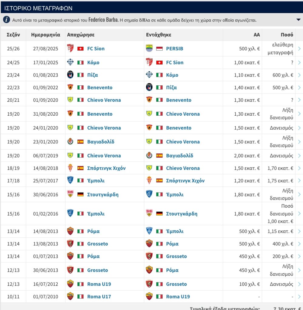Open Βαγιαδολίδ link in the 06/07/2019 row

tap(180, 156)
